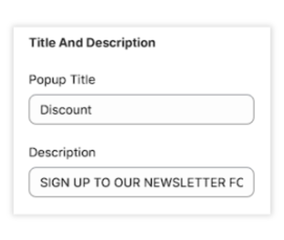Viewport: 284px width, 240px height.
Task: Select the 'Title And Description' section heading
Action: [x=92, y=43]
